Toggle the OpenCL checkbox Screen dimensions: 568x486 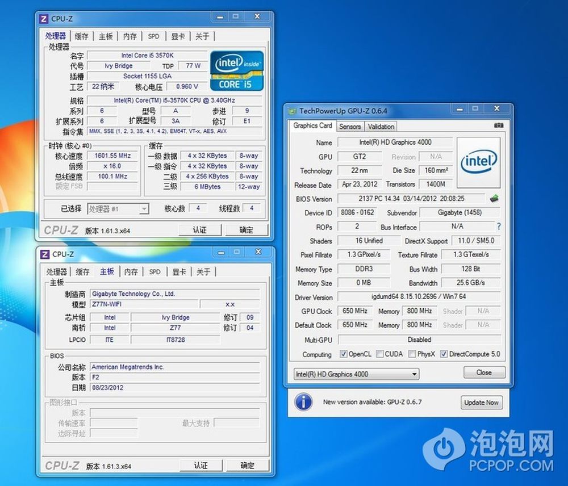[344, 354]
